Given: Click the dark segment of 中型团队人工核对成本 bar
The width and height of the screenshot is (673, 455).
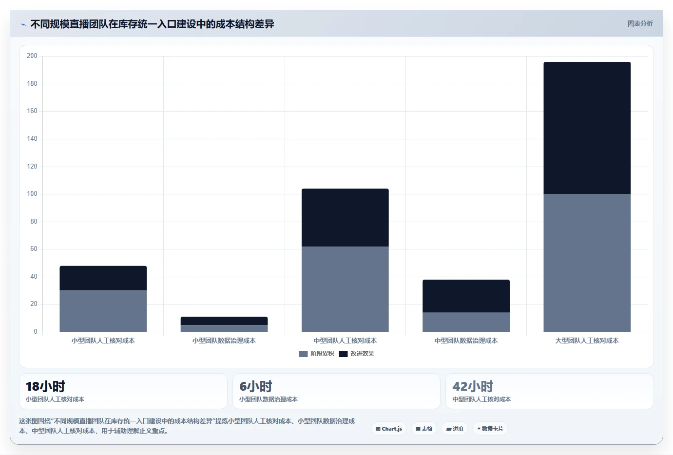Looking at the screenshot, I should (x=345, y=218).
